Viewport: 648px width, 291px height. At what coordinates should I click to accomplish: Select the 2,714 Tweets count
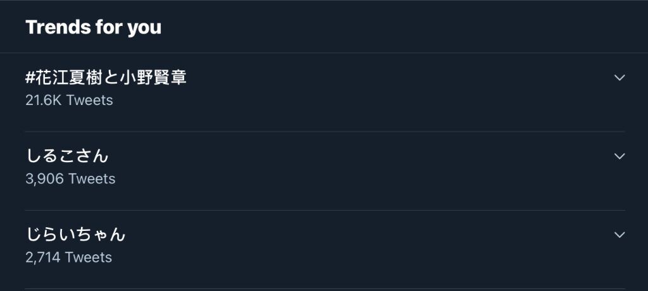click(68, 257)
